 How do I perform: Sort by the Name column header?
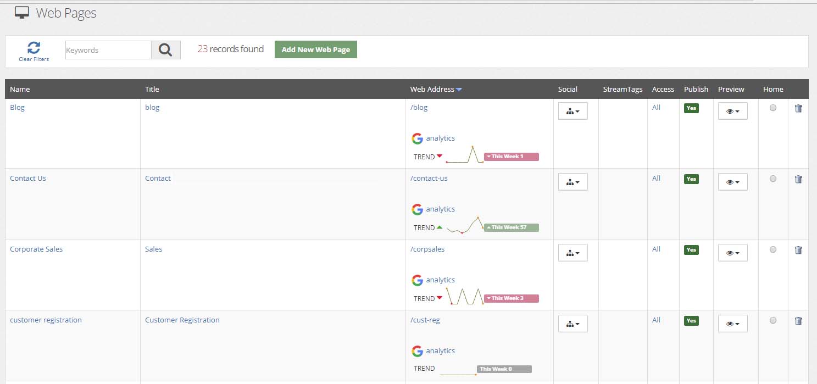pyautogui.click(x=20, y=89)
